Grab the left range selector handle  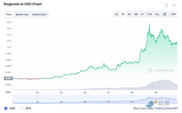13,99
